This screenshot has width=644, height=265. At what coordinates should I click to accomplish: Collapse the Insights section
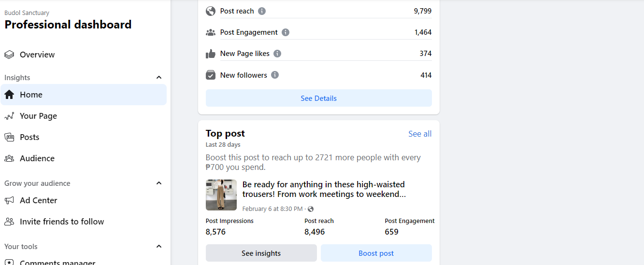pyautogui.click(x=159, y=78)
